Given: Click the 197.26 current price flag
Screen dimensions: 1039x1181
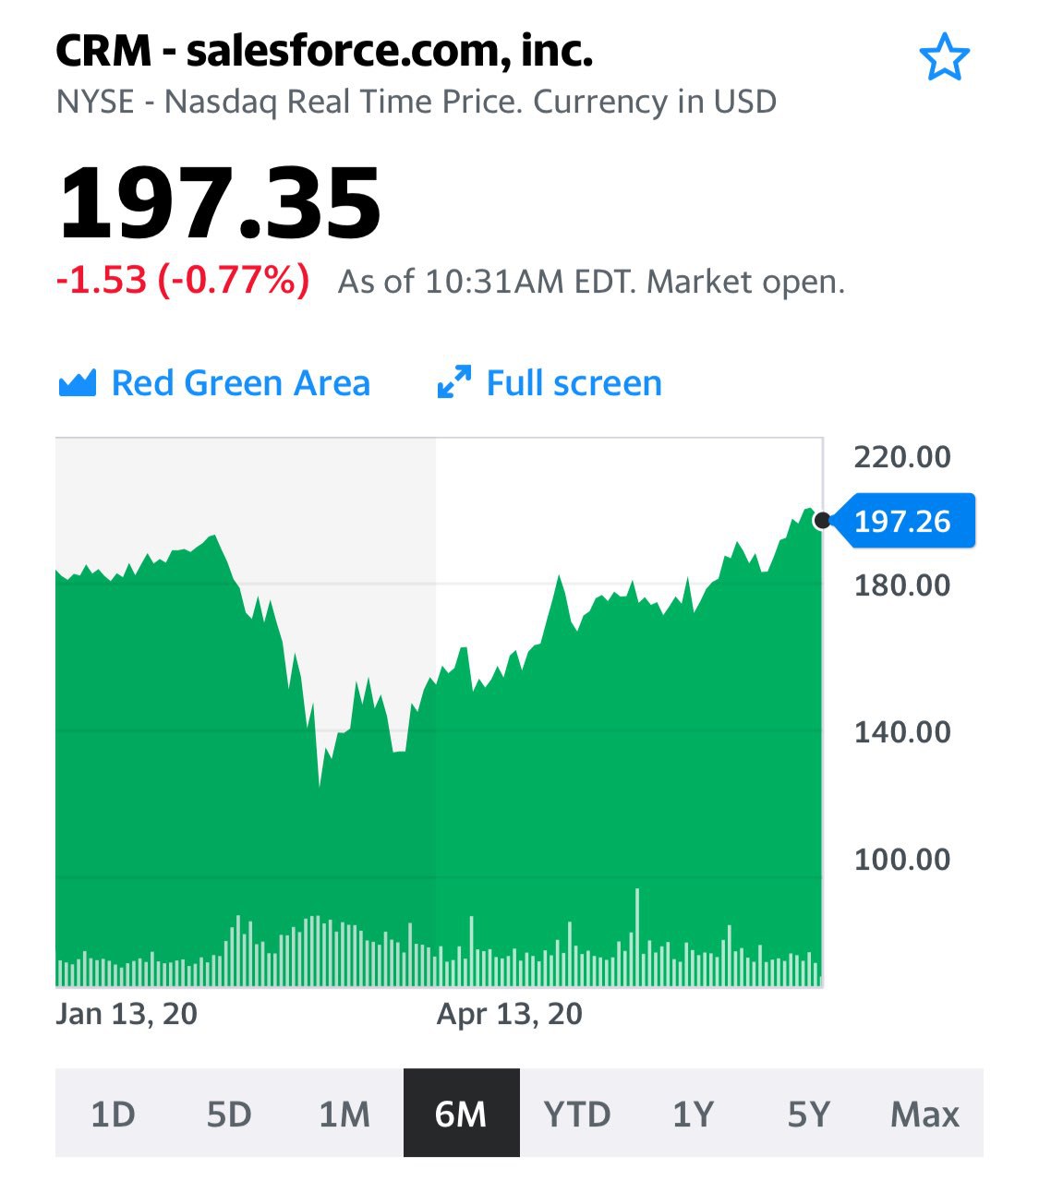Looking at the screenshot, I should pos(902,522).
